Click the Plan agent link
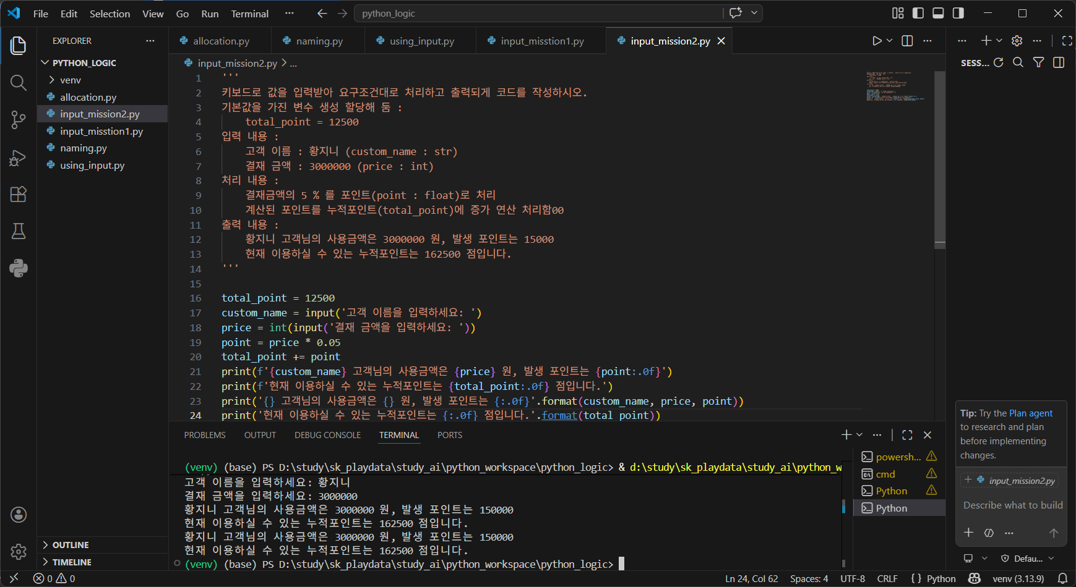The width and height of the screenshot is (1076, 587). point(1031,413)
